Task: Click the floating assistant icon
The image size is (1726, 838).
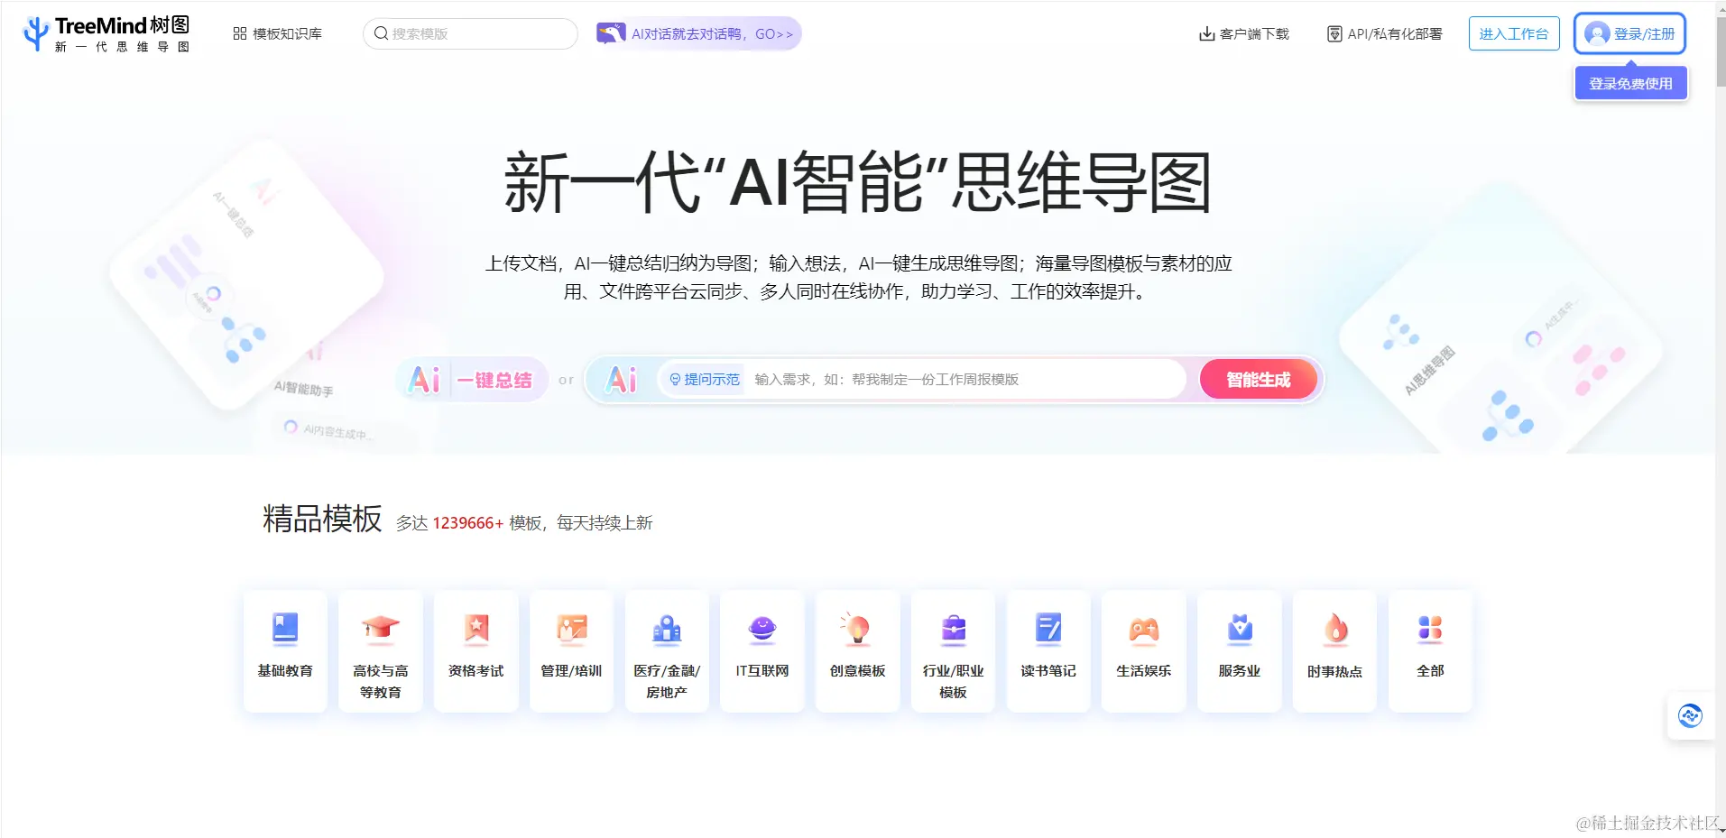Action: pos(1690,715)
